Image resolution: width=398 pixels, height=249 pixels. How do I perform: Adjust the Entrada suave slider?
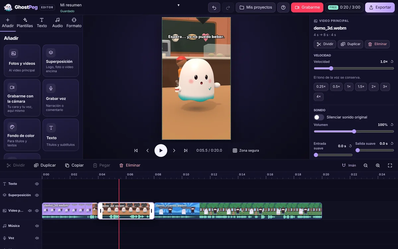tap(333, 155)
